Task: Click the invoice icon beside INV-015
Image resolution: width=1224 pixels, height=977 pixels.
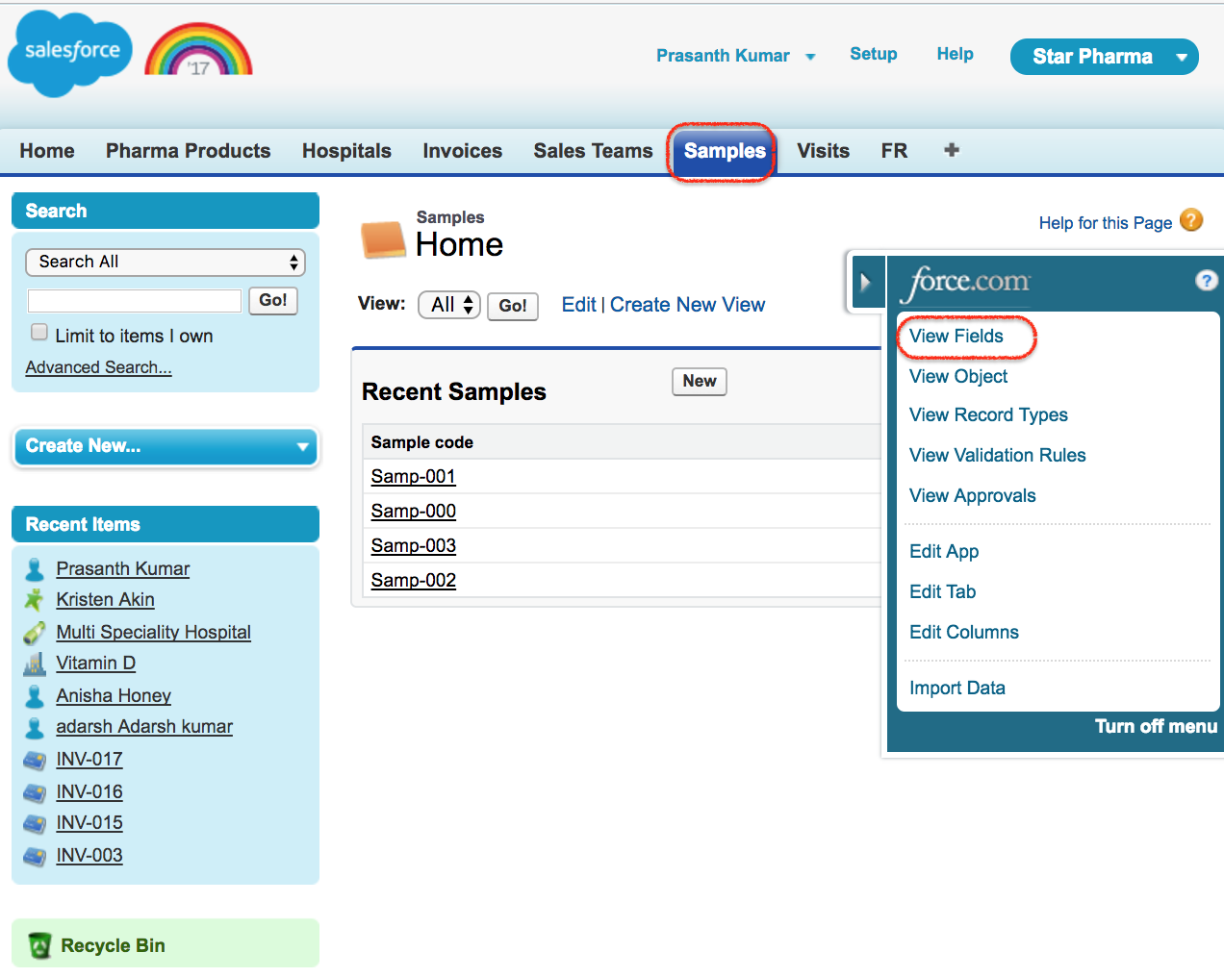Action: [x=35, y=823]
